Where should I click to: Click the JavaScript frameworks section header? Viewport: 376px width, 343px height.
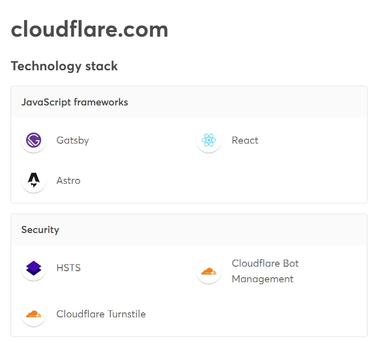(75, 102)
